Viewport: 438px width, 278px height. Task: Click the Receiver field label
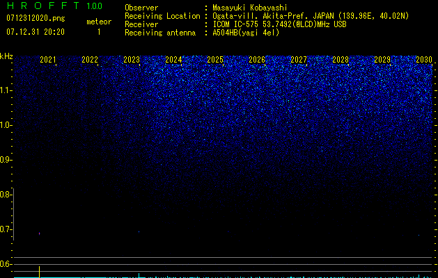tap(141, 24)
